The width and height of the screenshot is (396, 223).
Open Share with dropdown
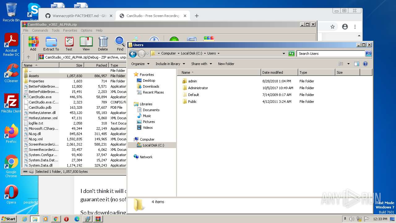[201, 64]
